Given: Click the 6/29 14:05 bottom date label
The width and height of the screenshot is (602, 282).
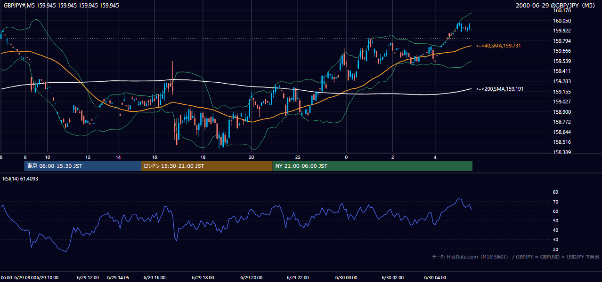Looking at the screenshot, I should (x=118, y=278).
